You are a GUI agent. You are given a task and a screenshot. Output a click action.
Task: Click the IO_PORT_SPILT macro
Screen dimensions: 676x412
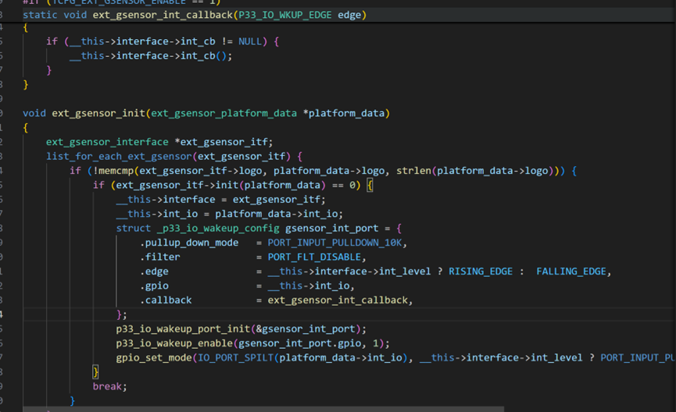235,357
